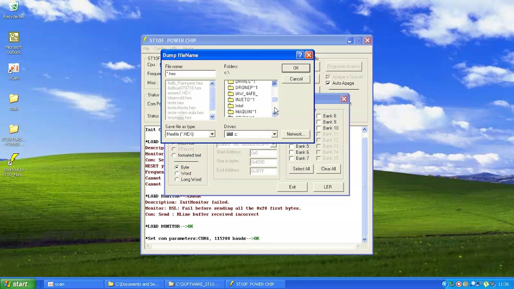
Task: Click OK in Dump fileName dialog
Action: click(296, 68)
